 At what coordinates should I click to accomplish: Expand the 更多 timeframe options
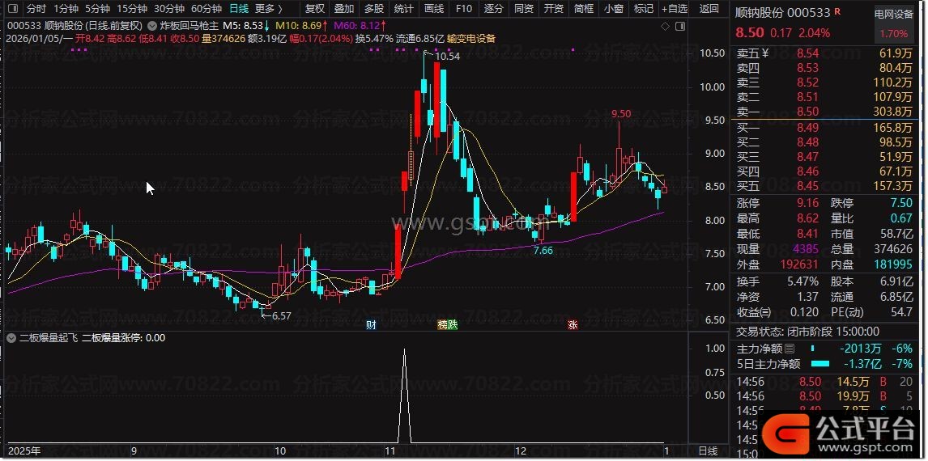click(x=268, y=9)
